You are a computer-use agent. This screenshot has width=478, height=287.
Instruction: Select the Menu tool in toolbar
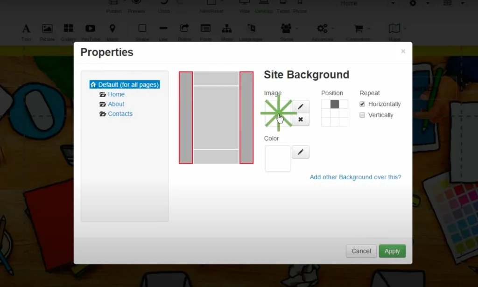(227, 32)
